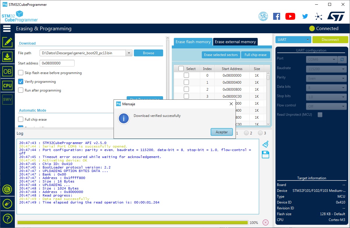The image size is (350, 228).
Task: Switch to Erase external memory tab
Action: (235, 42)
